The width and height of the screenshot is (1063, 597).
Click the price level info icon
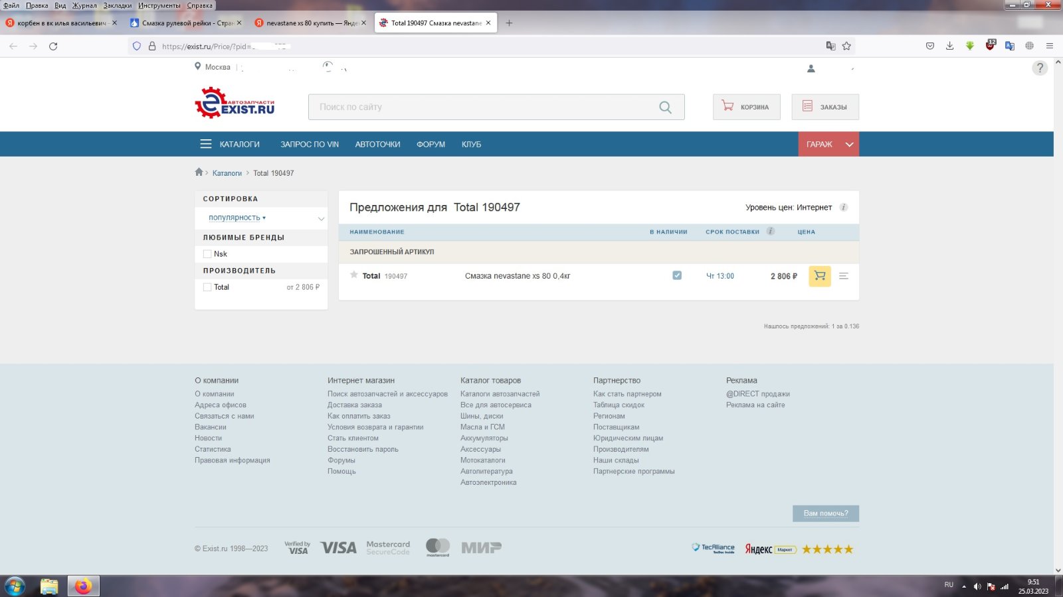844,207
